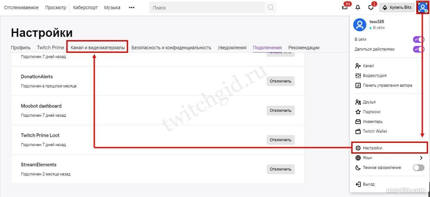This screenshot has height=197, width=430.
Task: Open Музыка in top navigation
Action: (x=112, y=8)
